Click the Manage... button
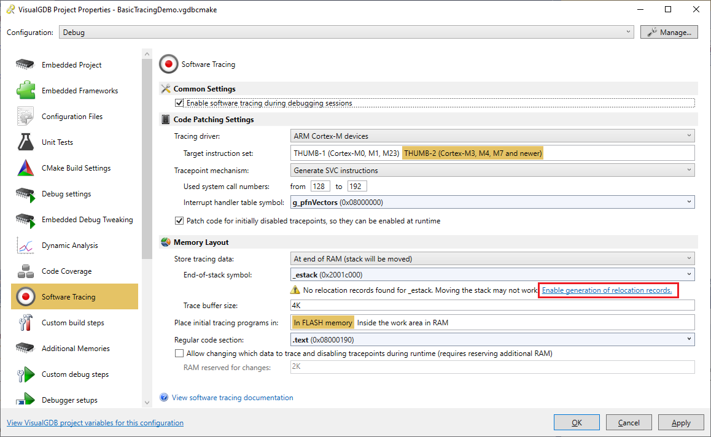This screenshot has height=437, width=711. (669, 32)
